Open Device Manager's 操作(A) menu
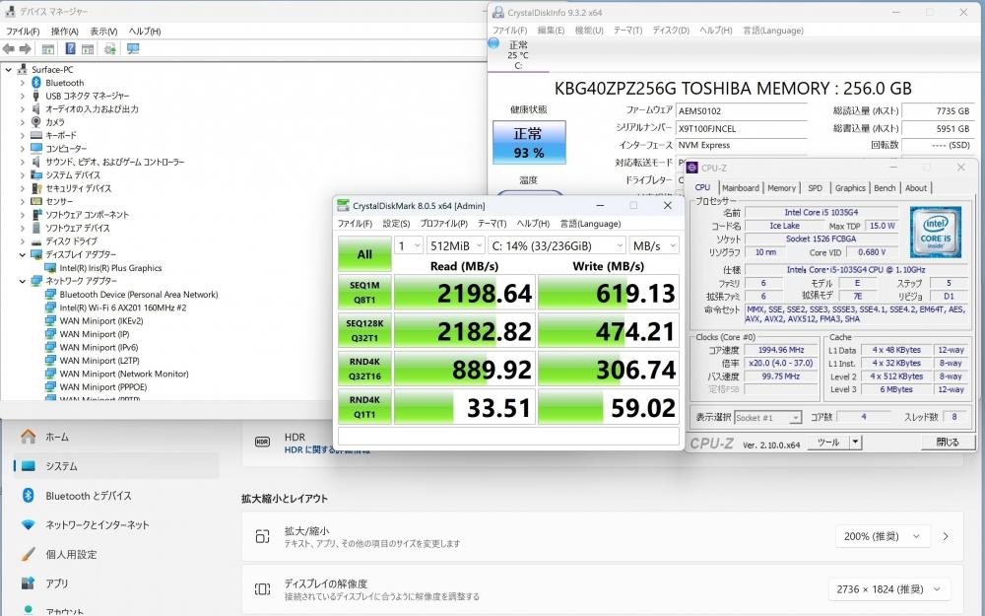Viewport: 985px width, 616px height. [x=64, y=32]
